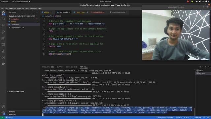
Task: Open the Visual Studio Code app menu dropdown
Action: click(x=21, y=1)
